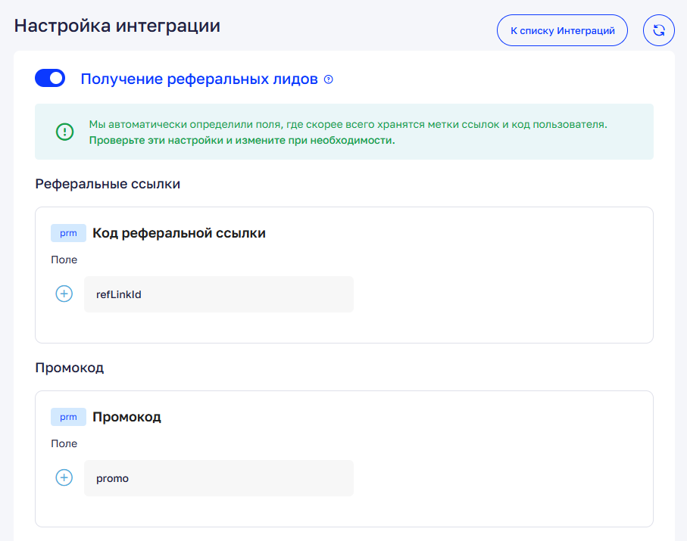Click the bold Промокод title inside the card
The image size is (687, 541).
126,417
